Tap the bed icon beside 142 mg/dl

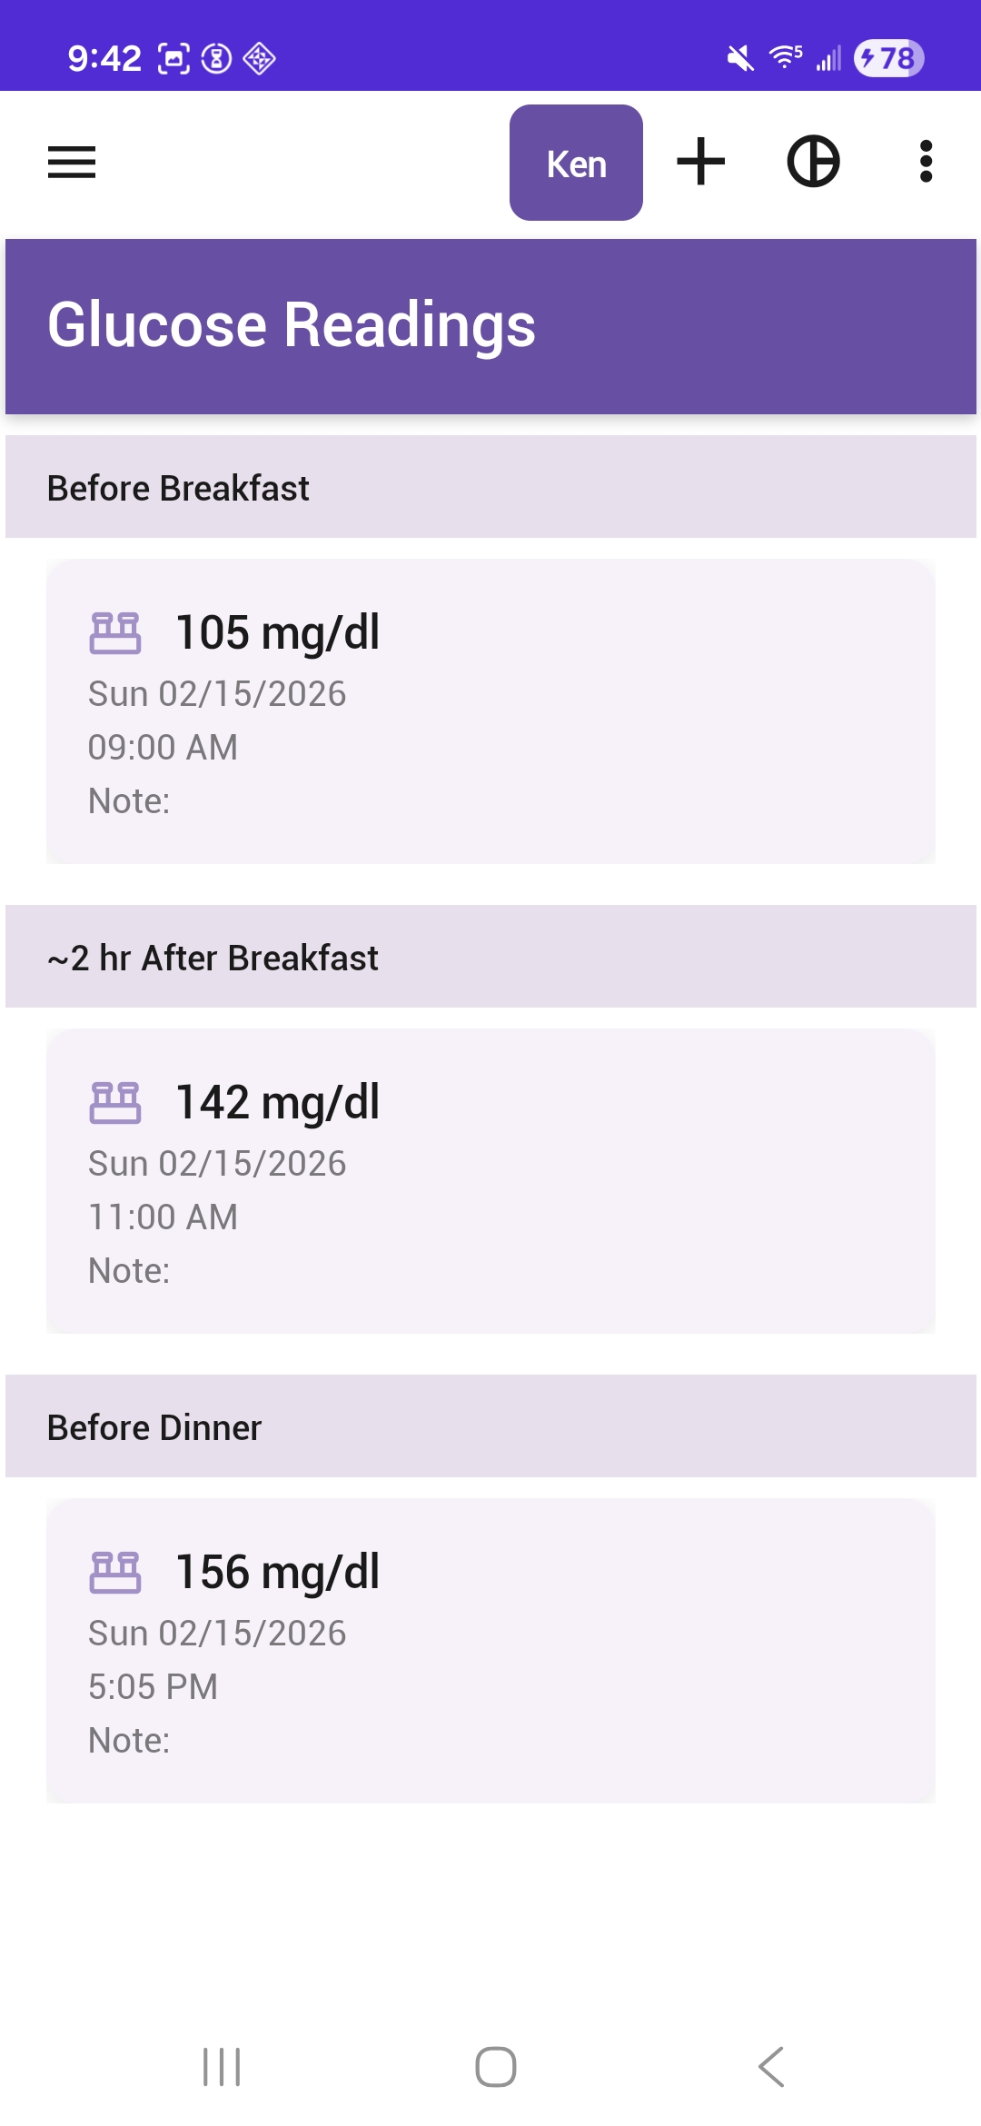[x=115, y=1102]
